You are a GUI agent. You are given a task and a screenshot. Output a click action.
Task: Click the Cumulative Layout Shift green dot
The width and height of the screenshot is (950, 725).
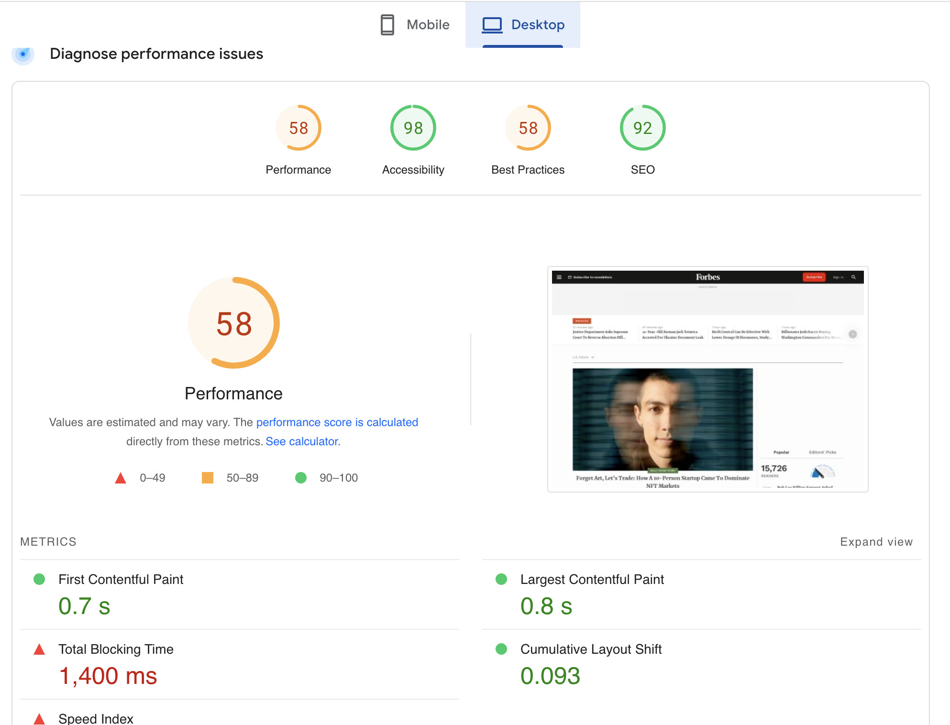coord(501,649)
